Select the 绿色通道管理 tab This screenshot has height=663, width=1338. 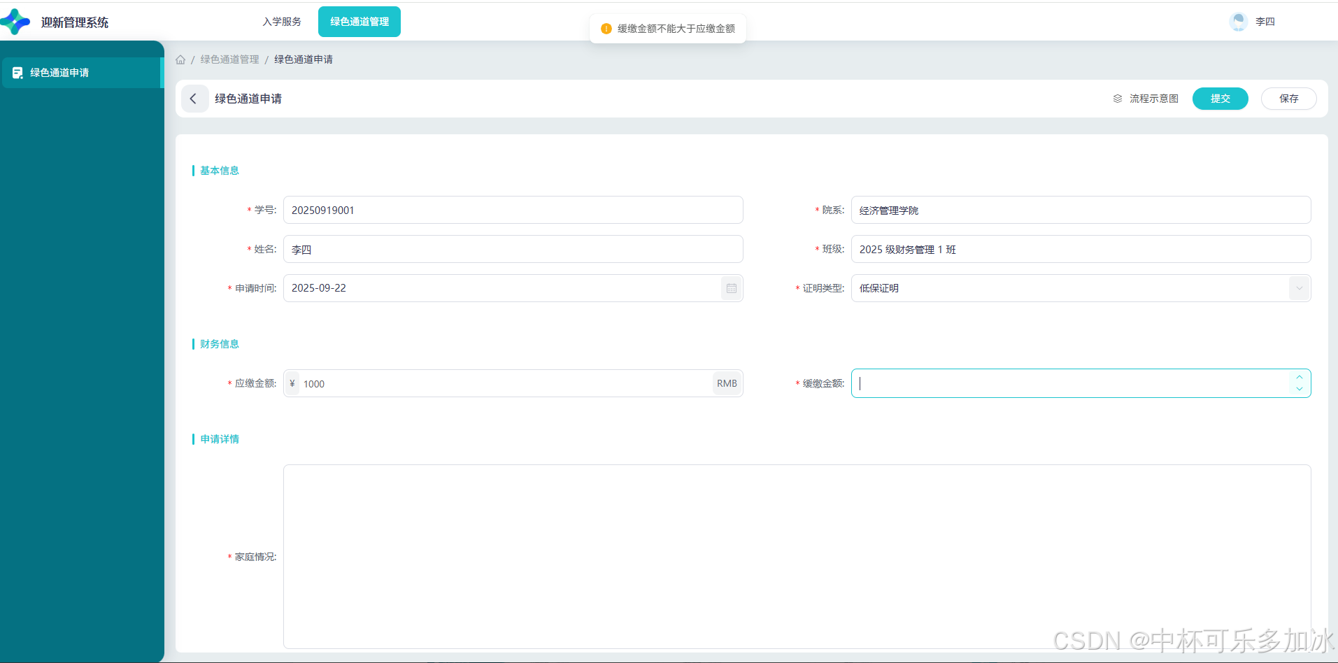pyautogui.click(x=360, y=22)
